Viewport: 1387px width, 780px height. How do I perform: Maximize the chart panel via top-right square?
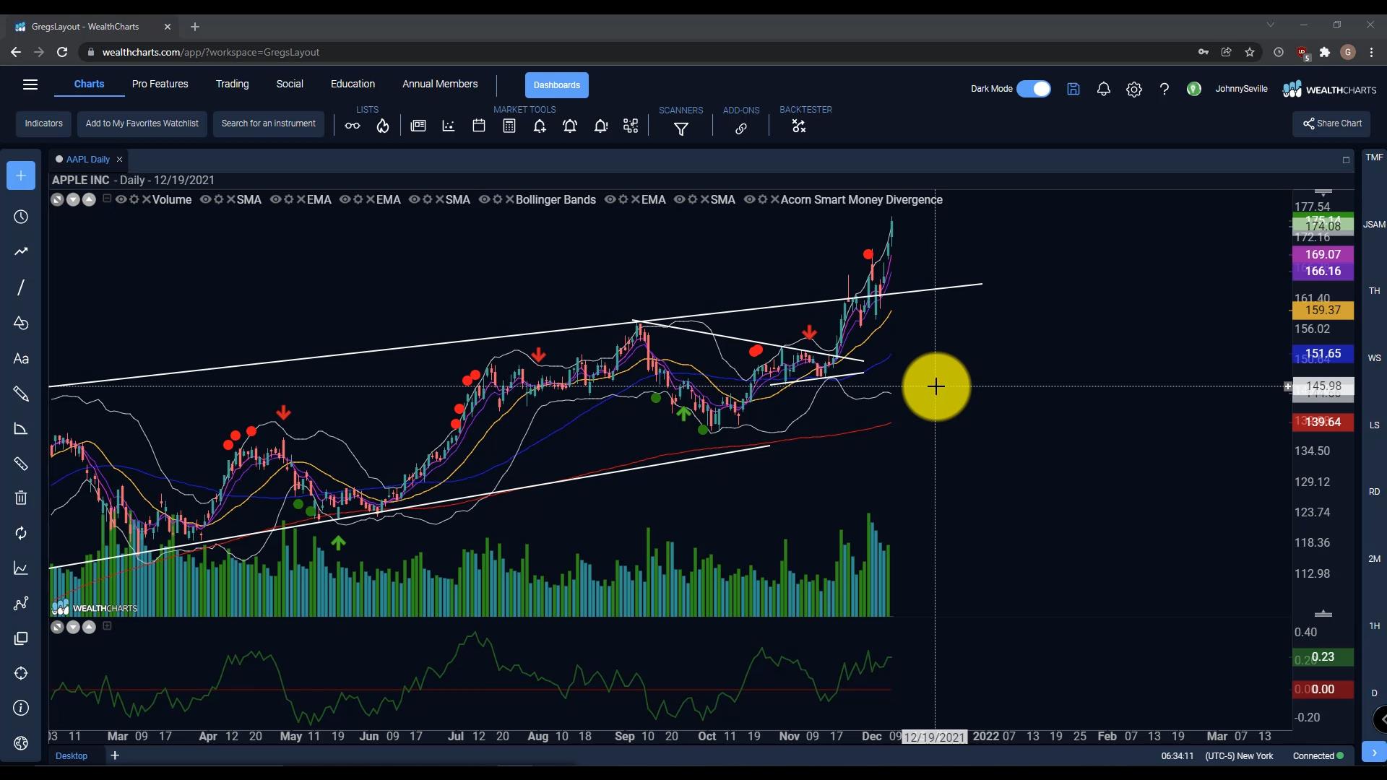click(1346, 160)
